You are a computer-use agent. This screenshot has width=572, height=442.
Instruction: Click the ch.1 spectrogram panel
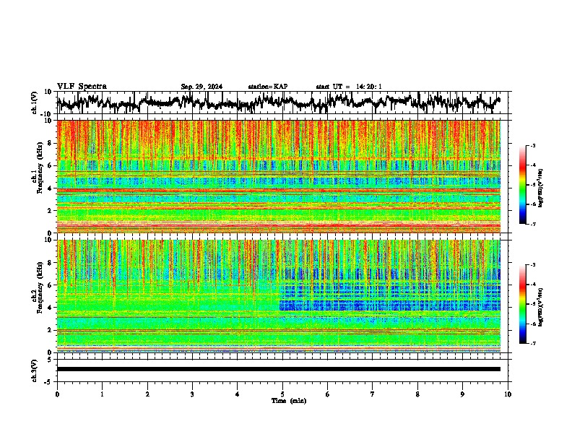(279, 176)
